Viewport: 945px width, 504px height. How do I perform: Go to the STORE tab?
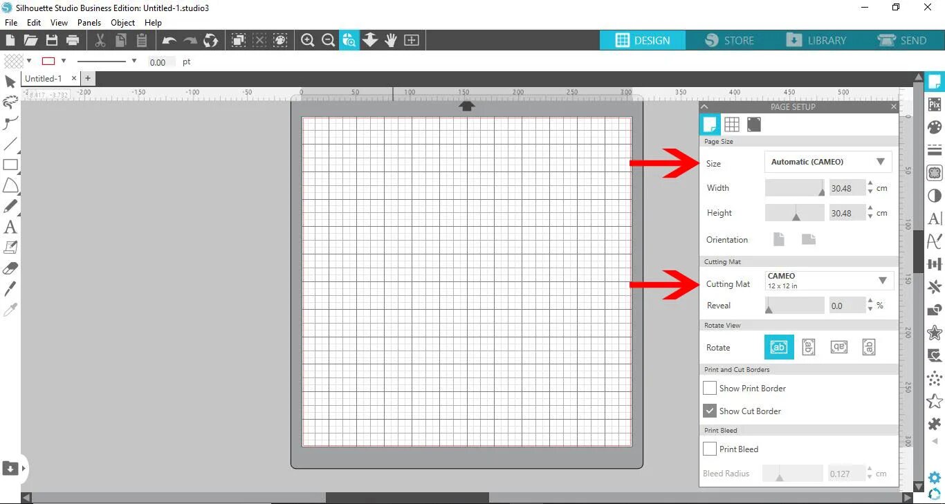(x=730, y=40)
